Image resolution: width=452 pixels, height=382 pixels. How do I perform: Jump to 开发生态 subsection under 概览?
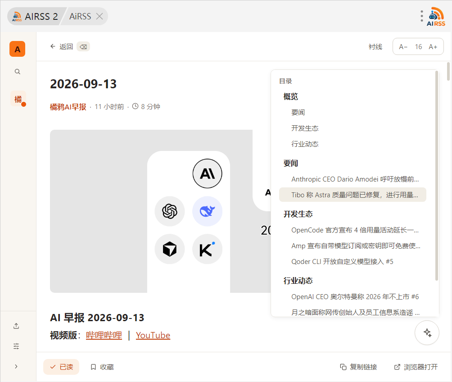(x=305, y=128)
